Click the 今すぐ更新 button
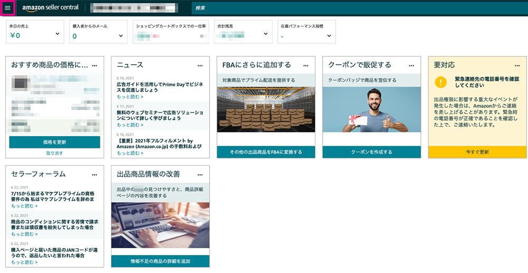The width and height of the screenshot is (528, 273). tap(477, 152)
